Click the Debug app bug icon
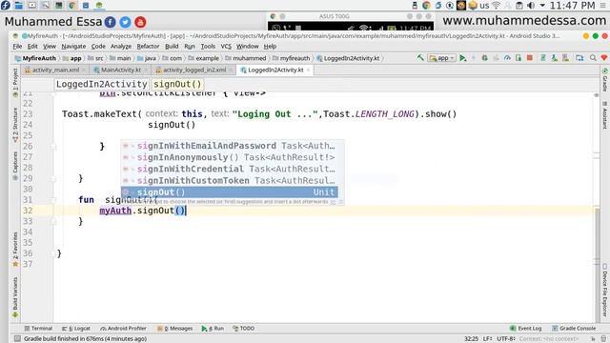610x343 pixels. coord(485,58)
